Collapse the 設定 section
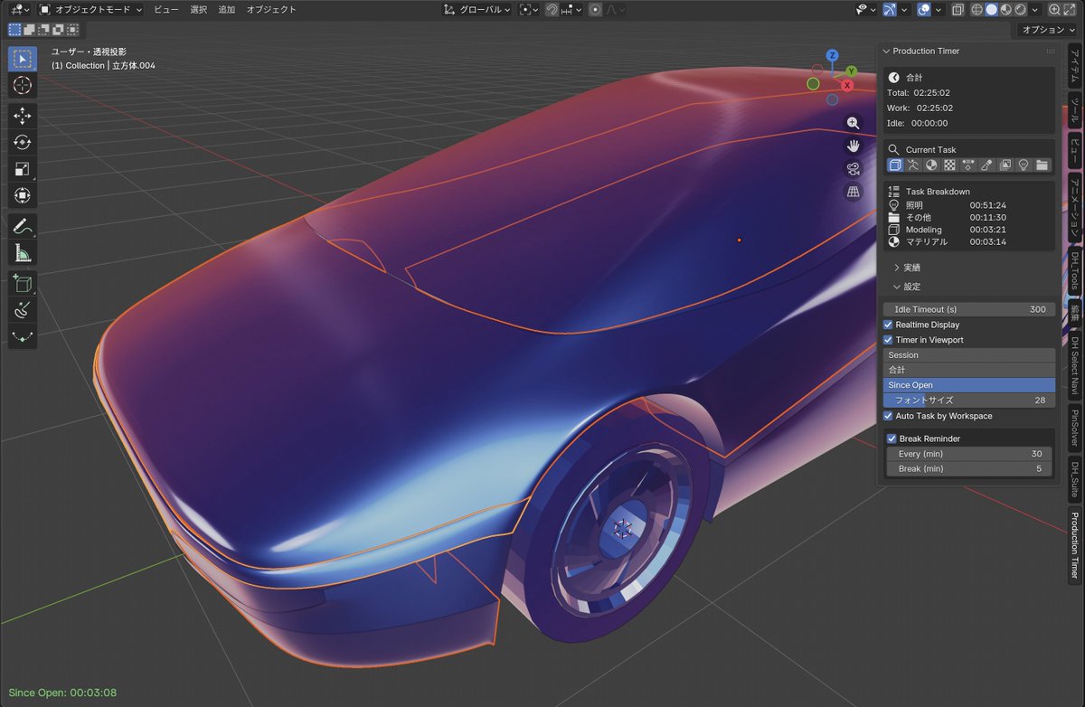1085x707 pixels. coord(911,287)
